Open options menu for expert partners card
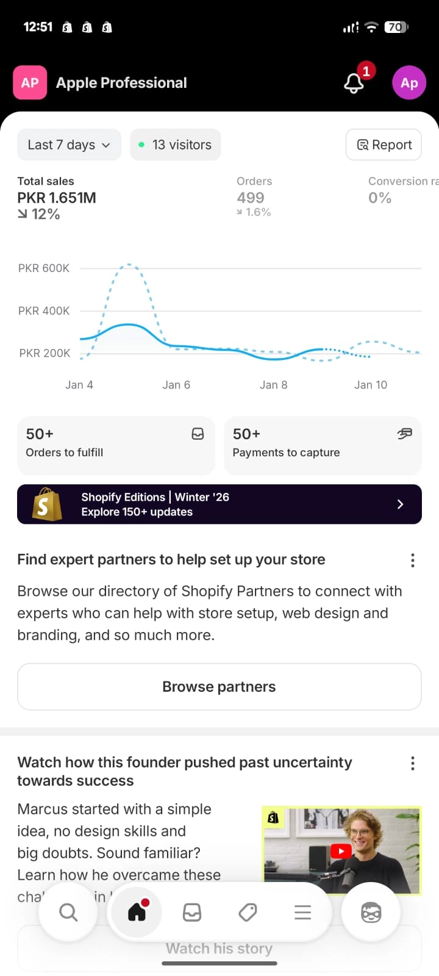Viewport: 439px width, 976px height. click(413, 560)
